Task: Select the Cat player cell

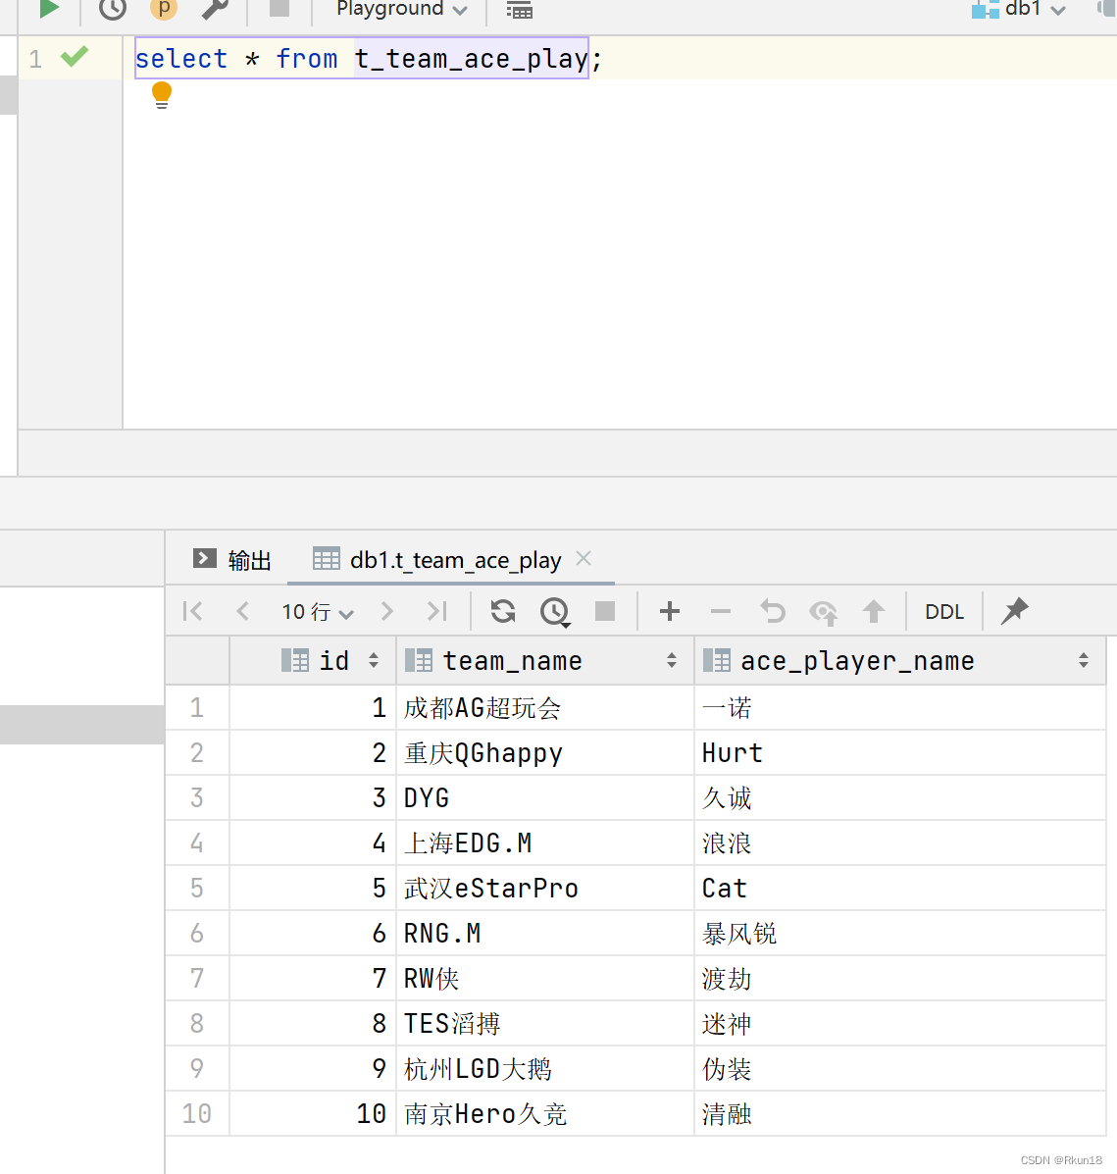Action: (900, 888)
